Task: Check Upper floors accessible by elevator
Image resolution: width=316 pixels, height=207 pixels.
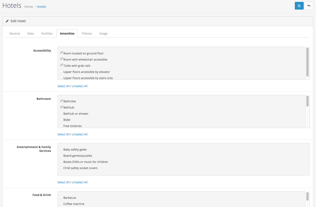Action: [x=61, y=71]
